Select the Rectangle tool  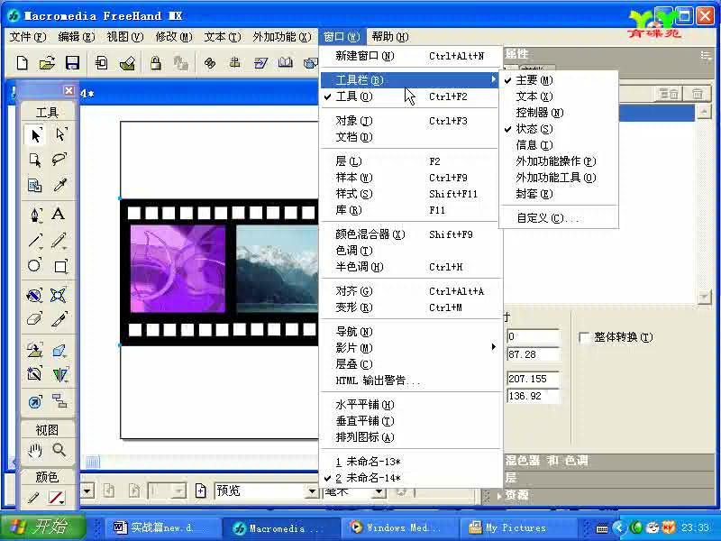pyautogui.click(x=60, y=266)
